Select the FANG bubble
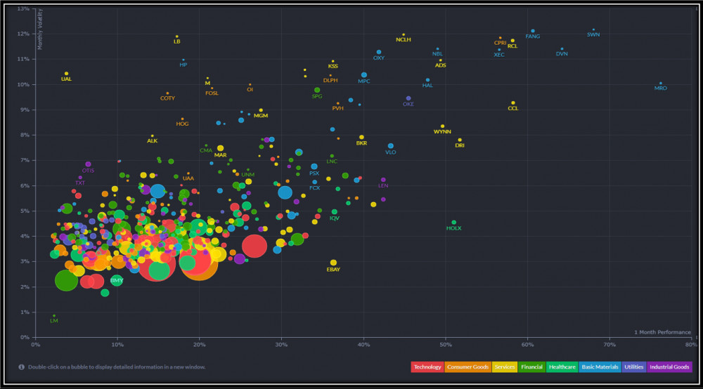Screen dimensions: 703x389 (x=533, y=32)
